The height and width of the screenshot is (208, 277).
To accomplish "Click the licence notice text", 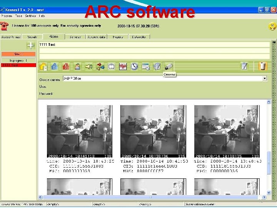I will 57,26.
